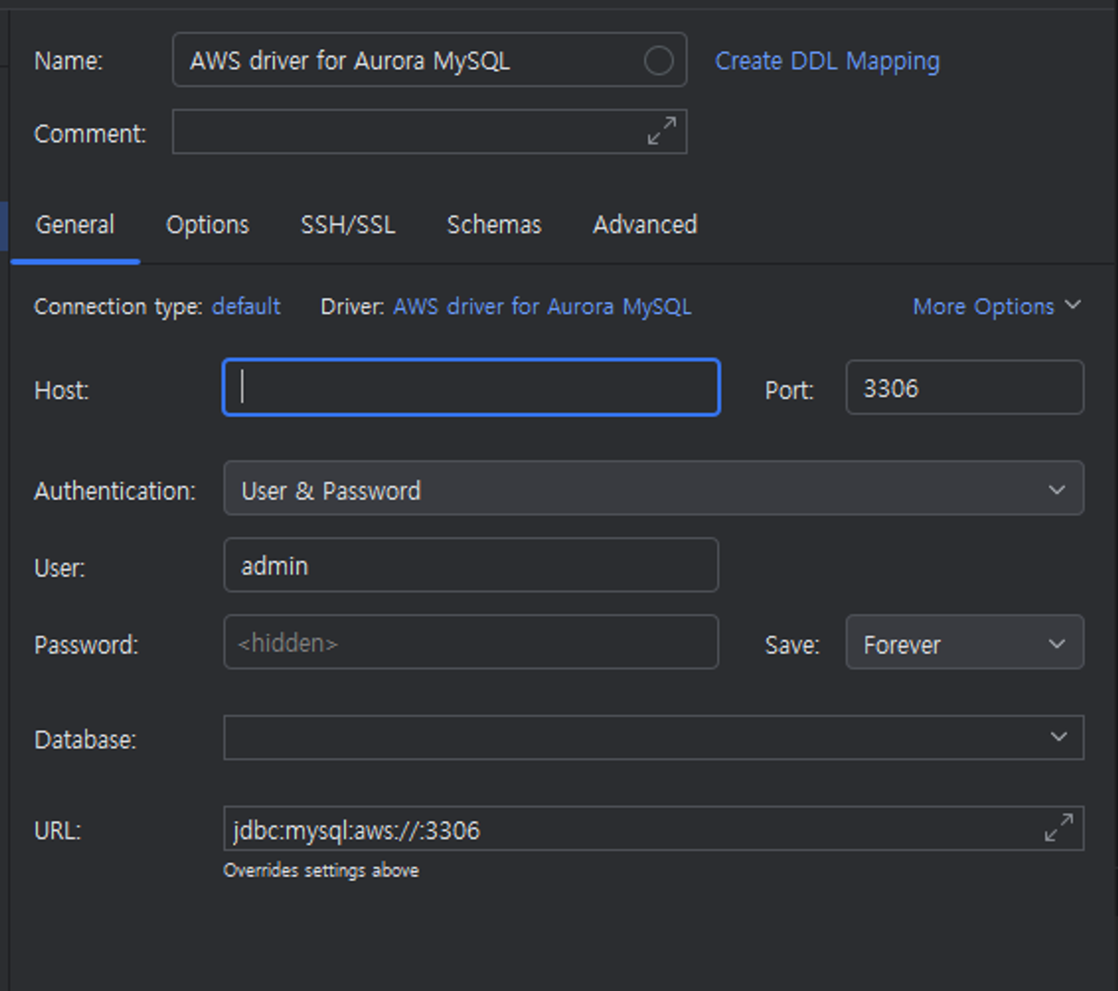Switch to the Options tab

(207, 225)
